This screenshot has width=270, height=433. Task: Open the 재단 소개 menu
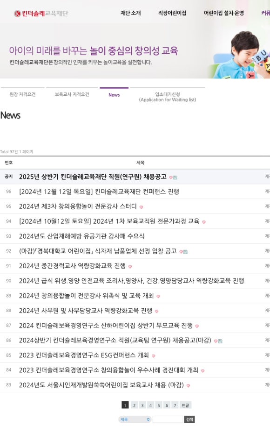(131, 13)
